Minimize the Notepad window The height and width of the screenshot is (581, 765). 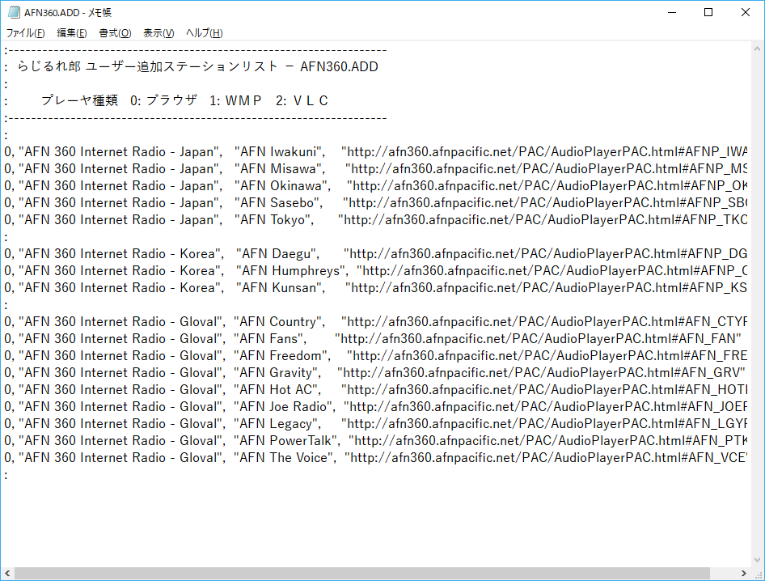click(672, 12)
